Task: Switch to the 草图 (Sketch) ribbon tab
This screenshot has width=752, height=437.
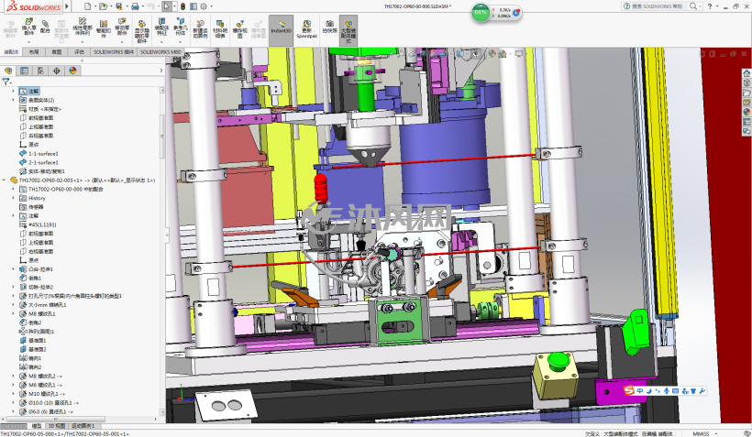Action: [57, 51]
